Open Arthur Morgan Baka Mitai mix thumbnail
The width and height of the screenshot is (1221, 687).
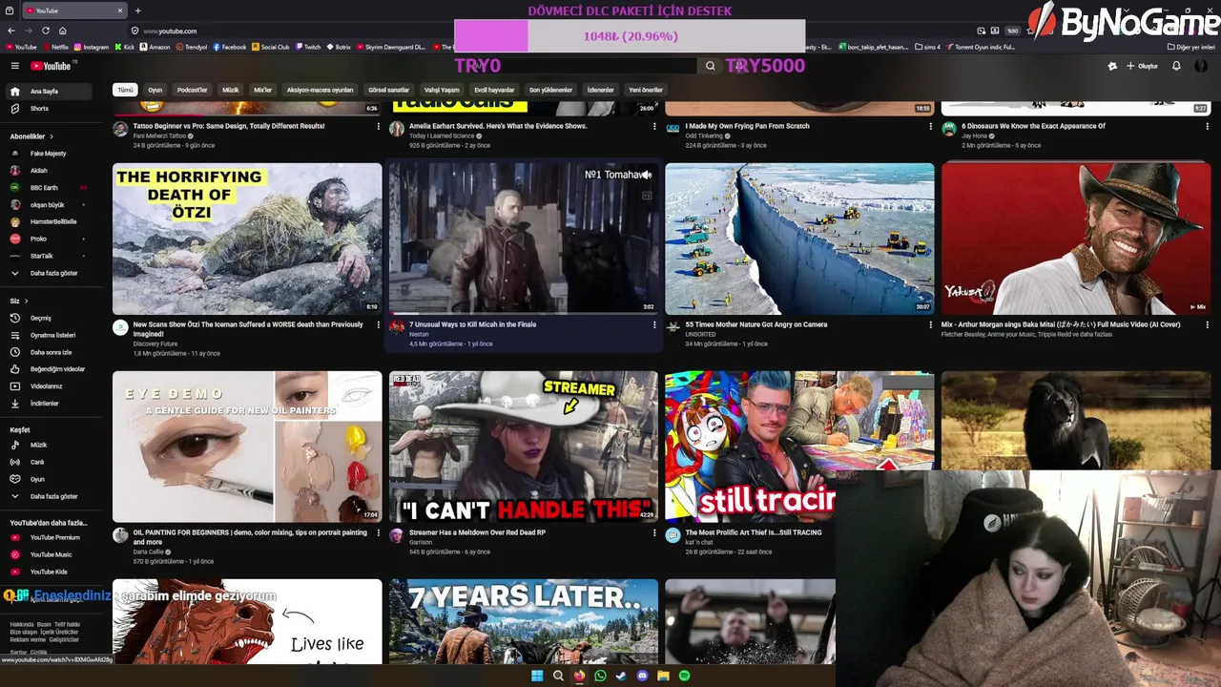pos(1076,239)
